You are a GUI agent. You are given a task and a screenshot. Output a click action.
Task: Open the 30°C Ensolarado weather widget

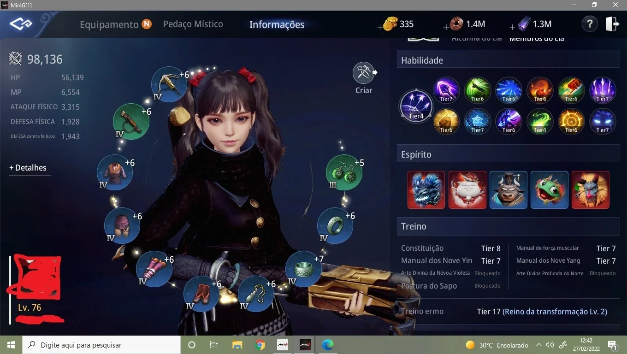[x=497, y=345]
